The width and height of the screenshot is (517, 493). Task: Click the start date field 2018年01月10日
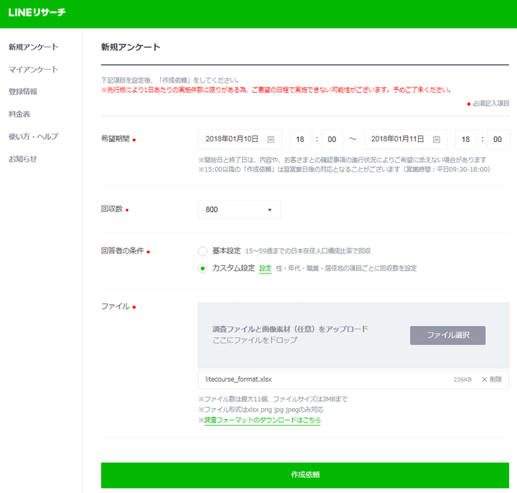coord(232,139)
